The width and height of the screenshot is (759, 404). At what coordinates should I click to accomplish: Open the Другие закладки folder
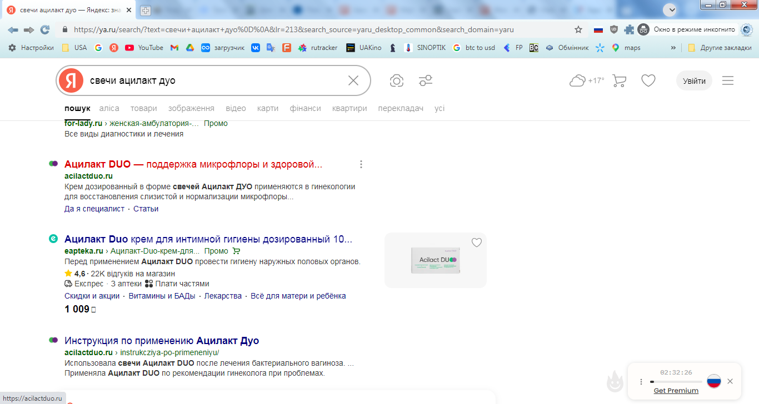[720, 48]
